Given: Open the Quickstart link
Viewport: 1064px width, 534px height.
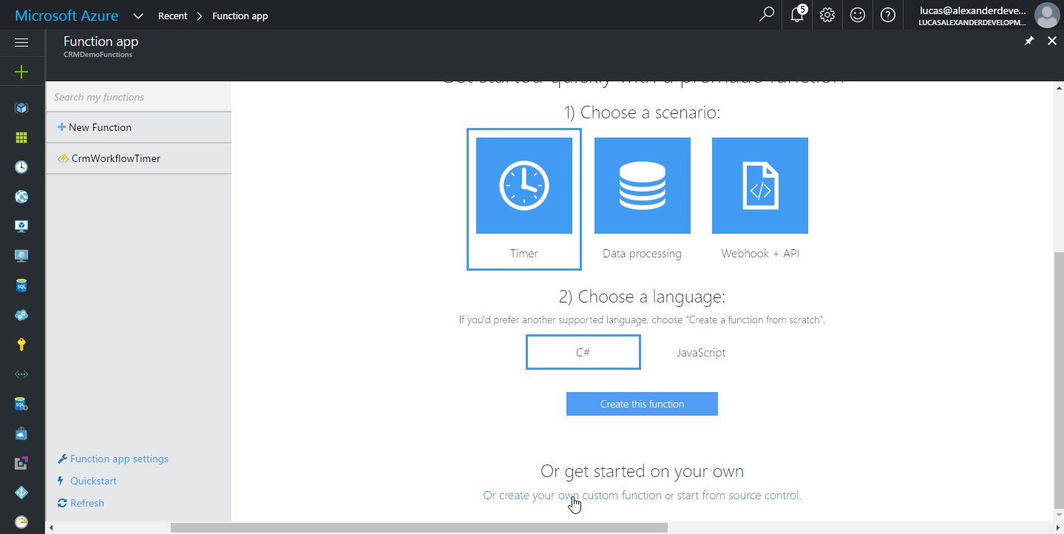Looking at the screenshot, I should click(87, 481).
